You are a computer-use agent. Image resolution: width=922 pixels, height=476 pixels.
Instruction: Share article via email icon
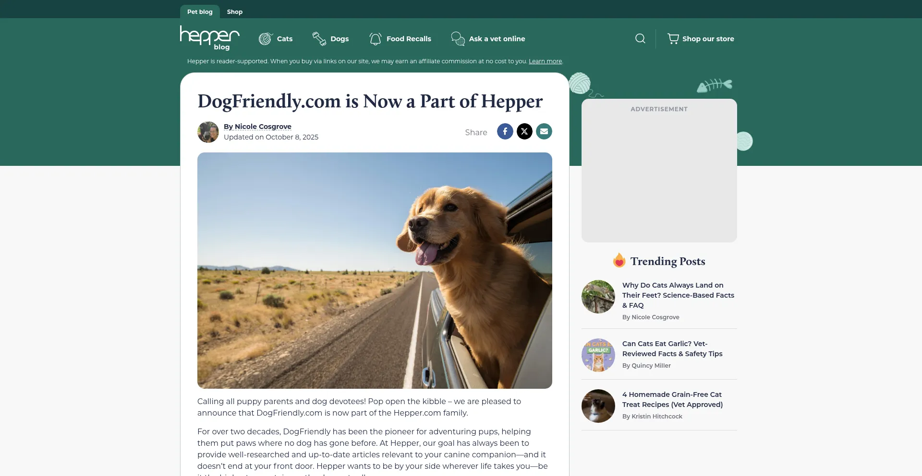[544, 131]
